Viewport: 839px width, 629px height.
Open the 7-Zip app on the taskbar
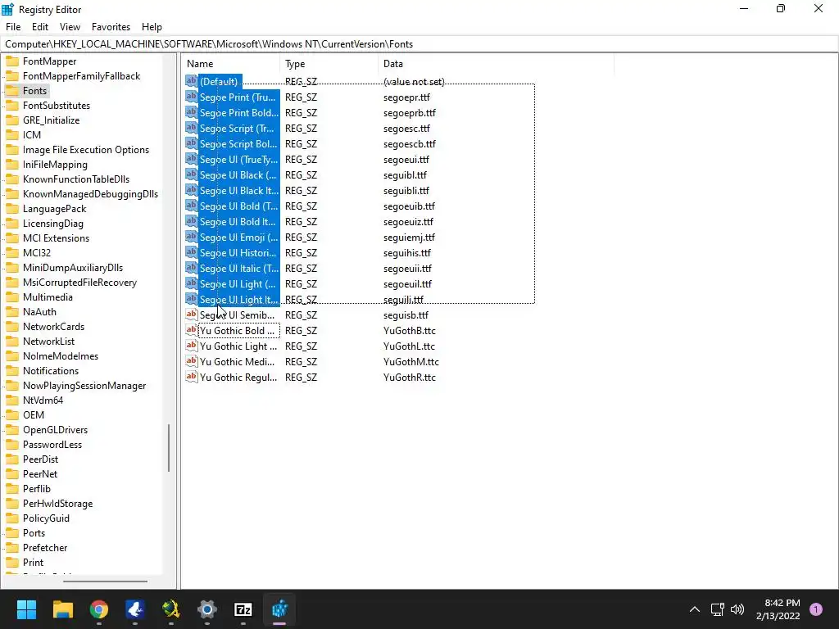243,609
